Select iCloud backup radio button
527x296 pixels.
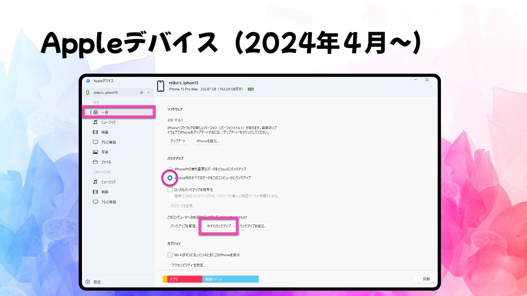point(170,169)
